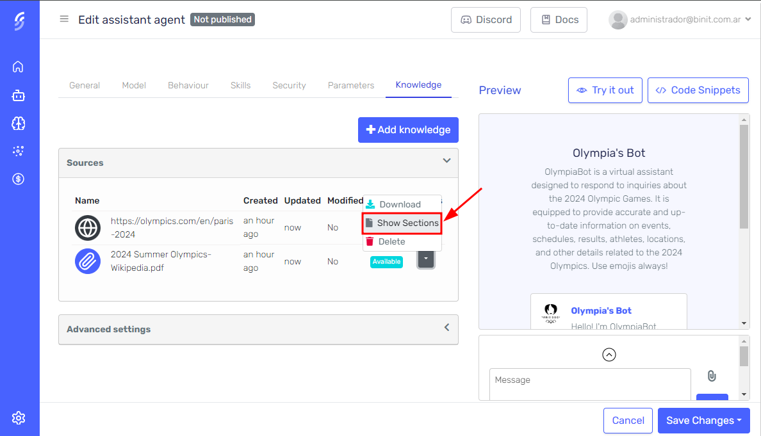Screen dimensions: 761x436
Task: Open the Home icon in the sidebar
Action: click(x=18, y=67)
